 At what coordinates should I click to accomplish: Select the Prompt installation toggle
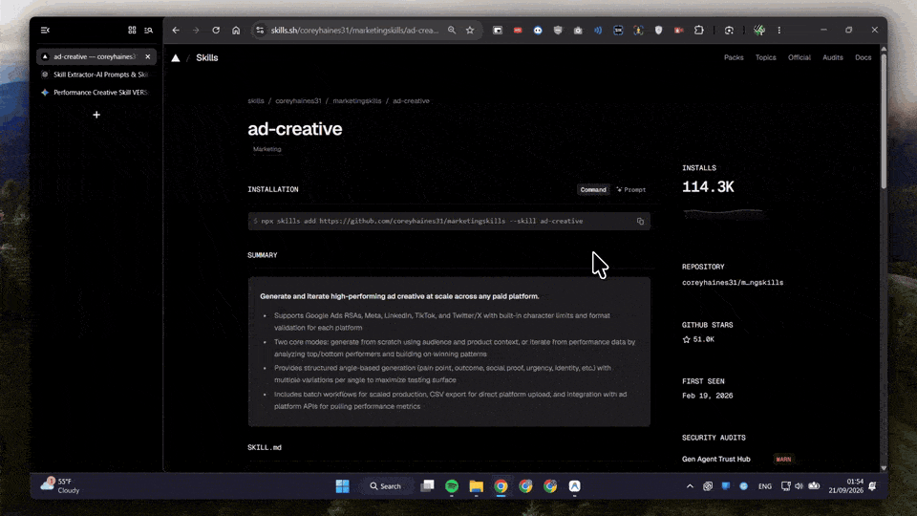coord(631,189)
